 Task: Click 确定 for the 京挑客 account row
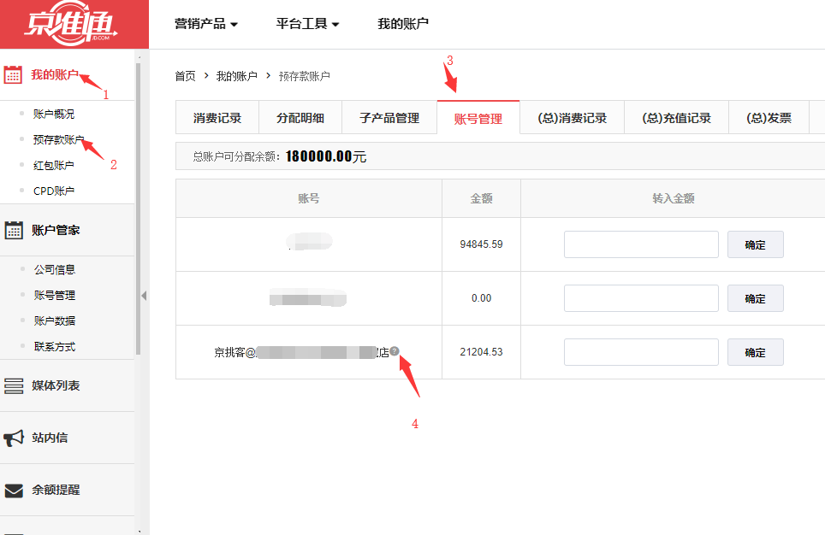coord(755,352)
